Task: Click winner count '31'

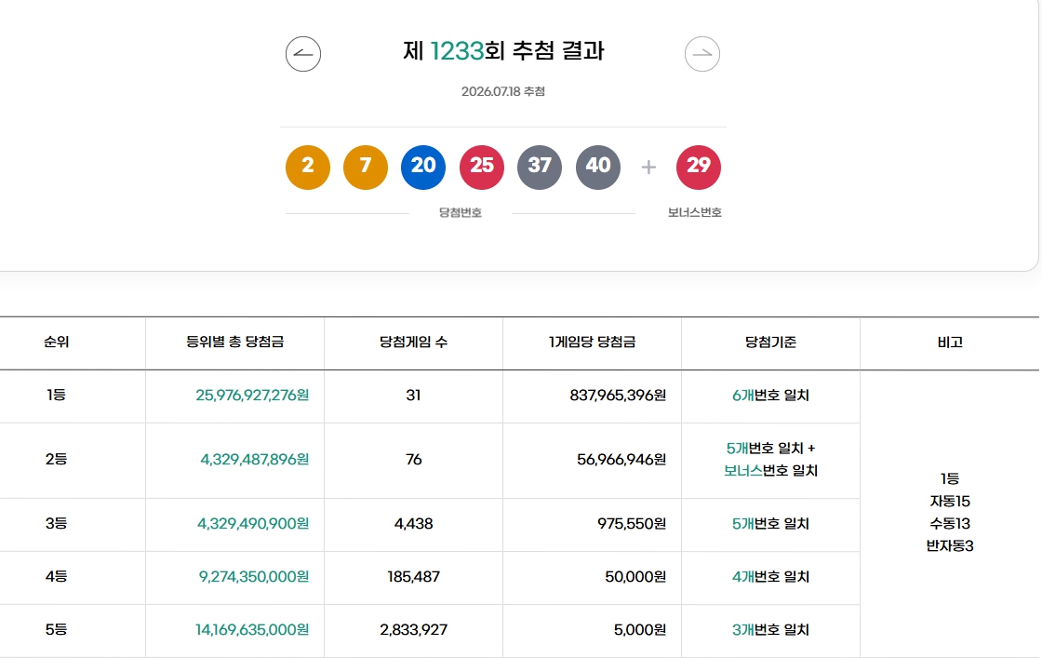Action: coord(413,396)
